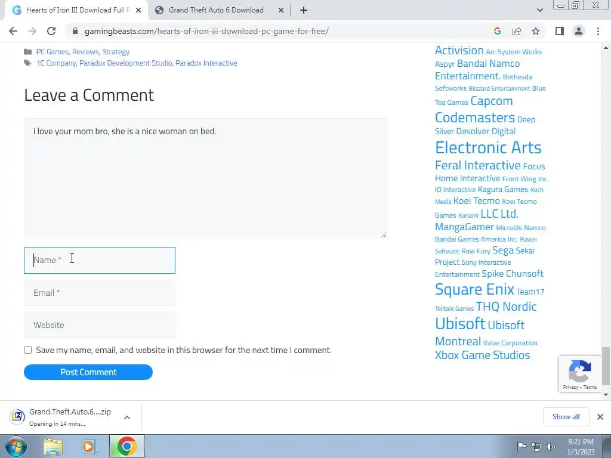
Task: Open the 1C Company tag link
Action: 56,63
